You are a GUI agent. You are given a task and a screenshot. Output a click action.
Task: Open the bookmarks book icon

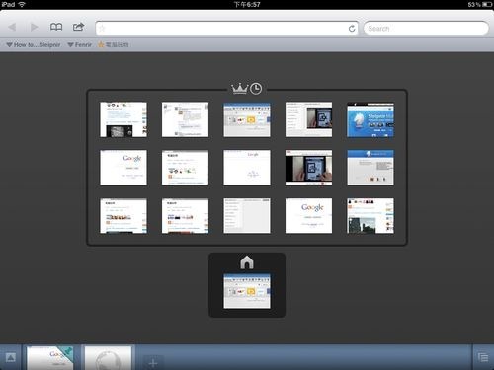click(56, 27)
